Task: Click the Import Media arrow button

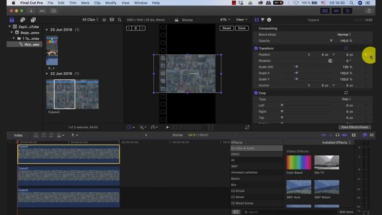Action: (x=31, y=11)
